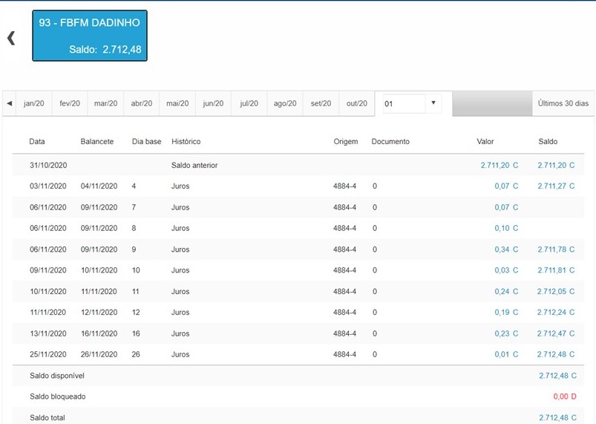Click the Data column header
This screenshot has height=424, width=596.
click(36, 141)
